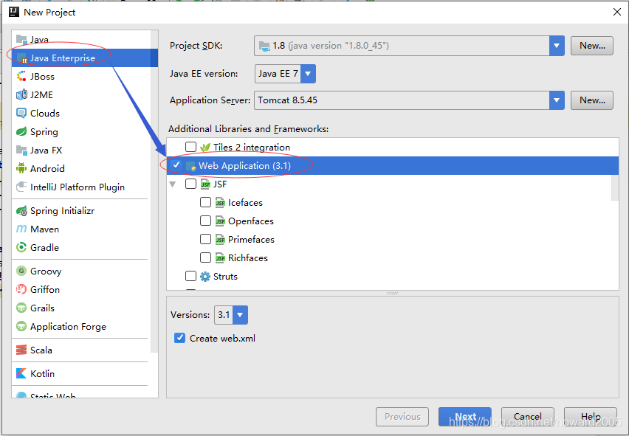The width and height of the screenshot is (629, 436).
Task: Tick the JSF checkbox
Action: click(x=190, y=184)
